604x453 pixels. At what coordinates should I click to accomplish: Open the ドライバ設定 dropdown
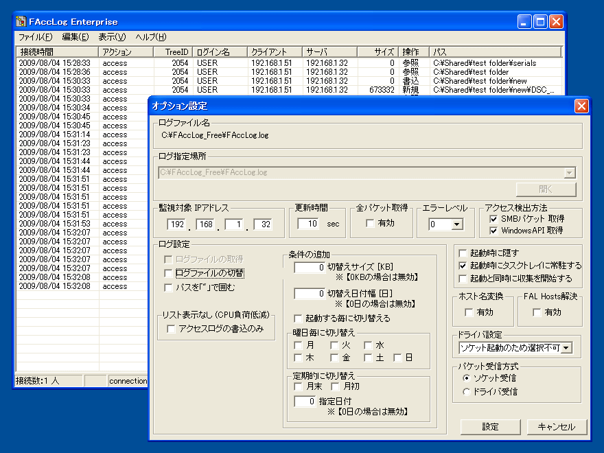pyautogui.click(x=566, y=348)
